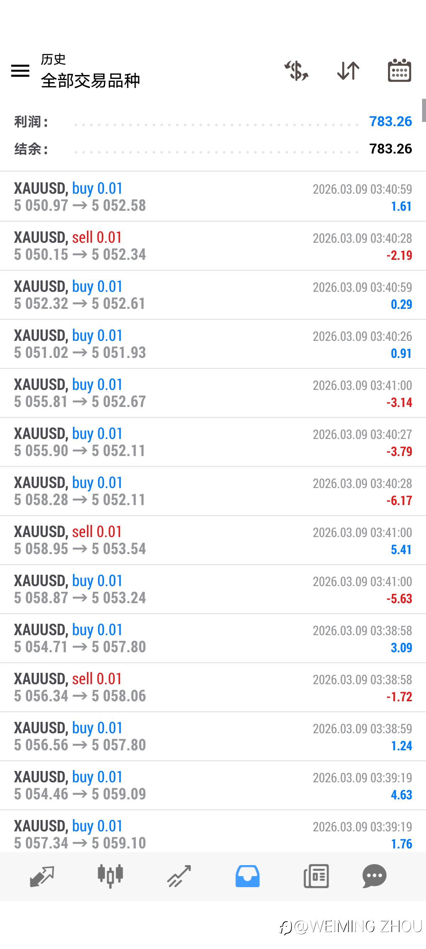
Task: Open the hamburger side menu
Action: (20, 70)
